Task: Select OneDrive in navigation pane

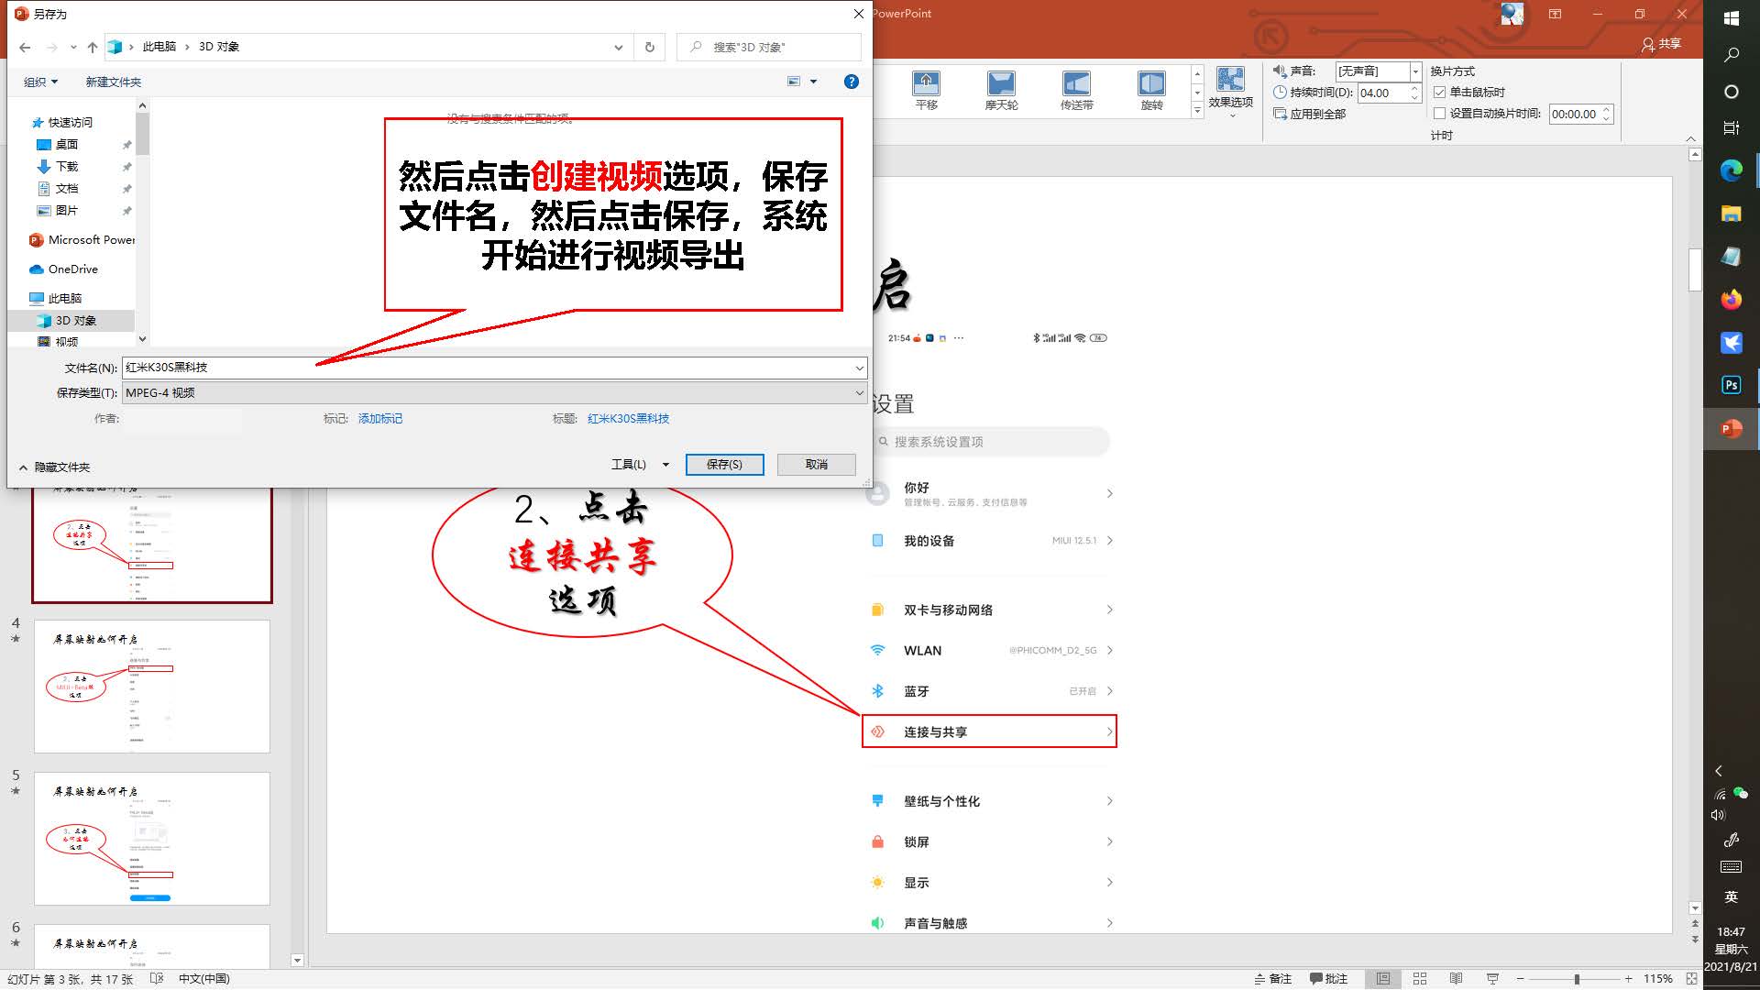Action: (x=72, y=269)
